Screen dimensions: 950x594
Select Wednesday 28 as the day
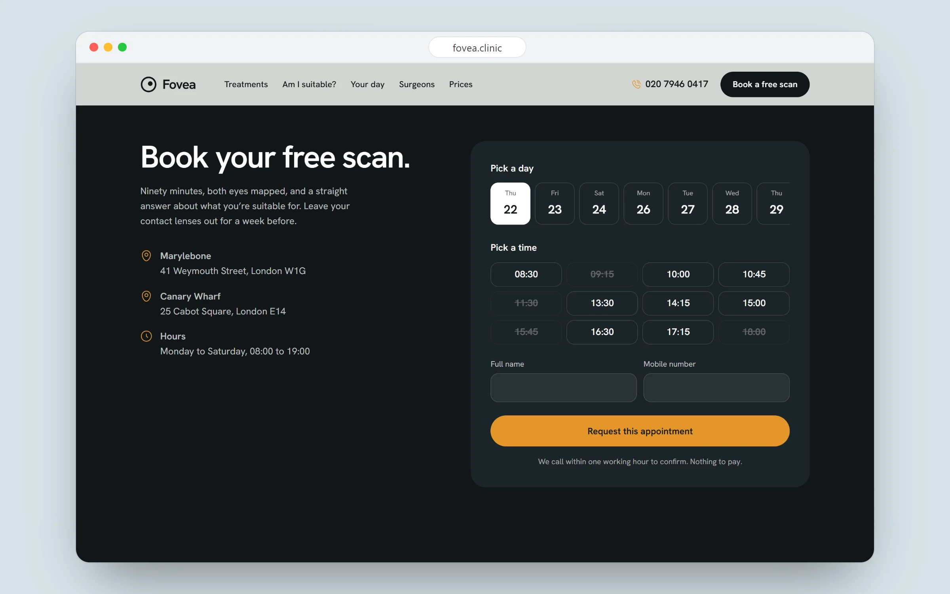click(x=732, y=204)
